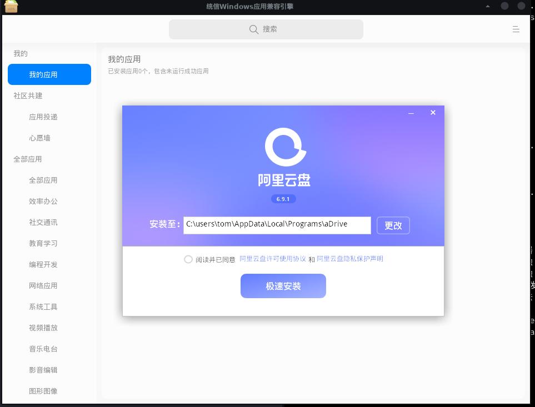The width and height of the screenshot is (535, 407).
Task: Open the 阿里云盘隐私保护声明 link
Action: tap(350, 259)
